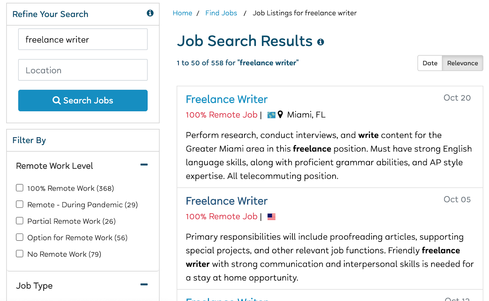Screen dimensions: 489x301
Task: Click the info icon beside Refine Your Search
Action: tap(150, 13)
